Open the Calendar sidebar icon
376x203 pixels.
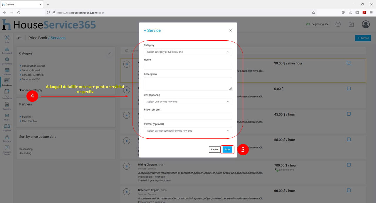pyautogui.click(x=7, y=71)
